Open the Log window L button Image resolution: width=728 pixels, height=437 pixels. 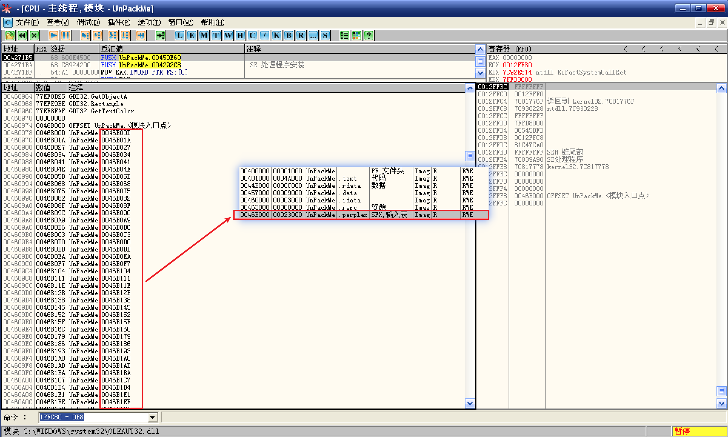point(180,35)
